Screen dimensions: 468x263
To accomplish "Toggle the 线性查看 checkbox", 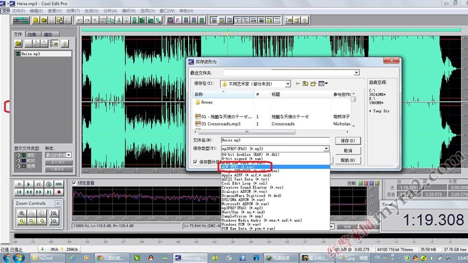I will 74,183.
